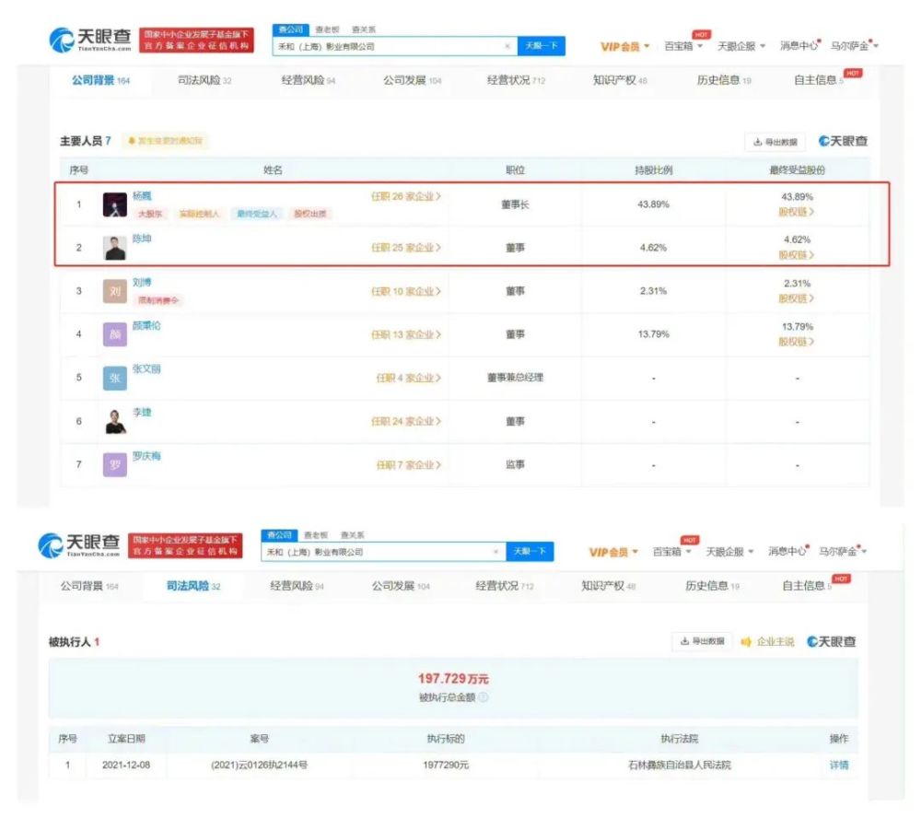Open 天眼企服 dropdown above 主要人员 table

[741, 46]
